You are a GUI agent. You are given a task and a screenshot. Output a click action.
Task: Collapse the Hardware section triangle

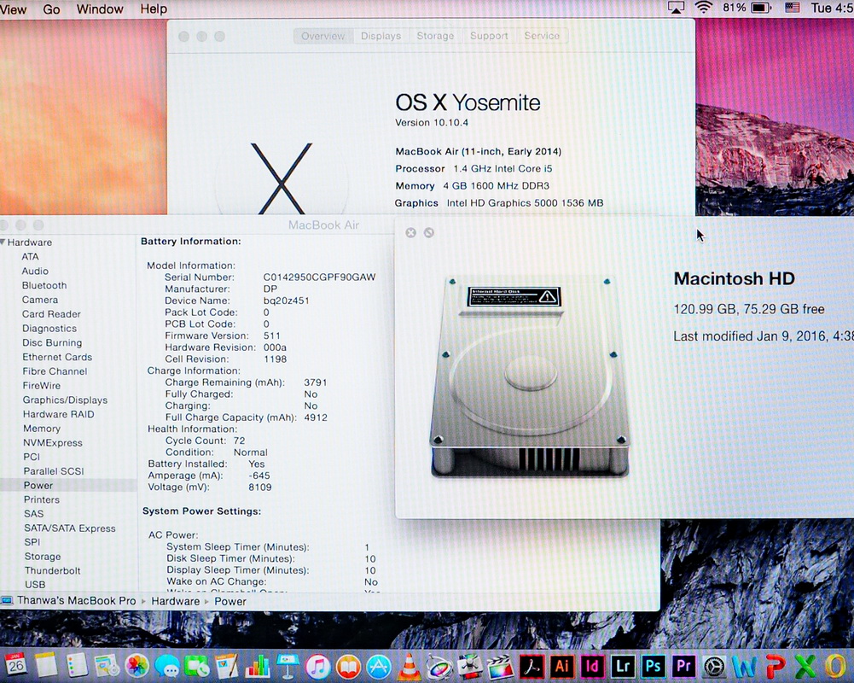click(3, 242)
